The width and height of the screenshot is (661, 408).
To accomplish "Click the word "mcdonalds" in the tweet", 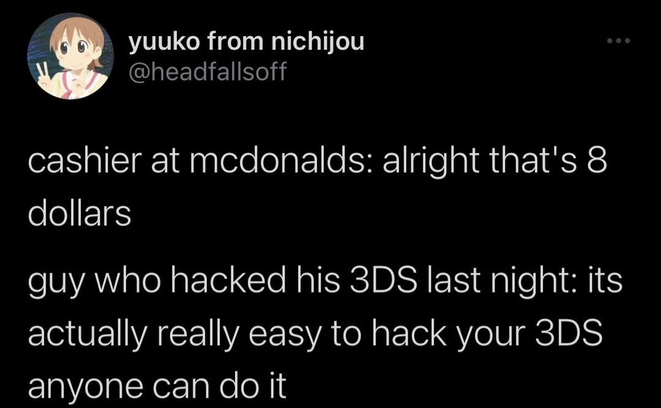I will tap(278, 161).
